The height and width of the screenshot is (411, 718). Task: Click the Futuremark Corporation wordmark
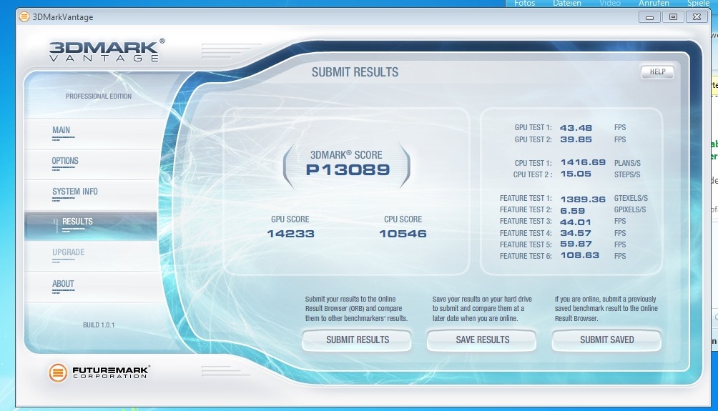(111, 372)
